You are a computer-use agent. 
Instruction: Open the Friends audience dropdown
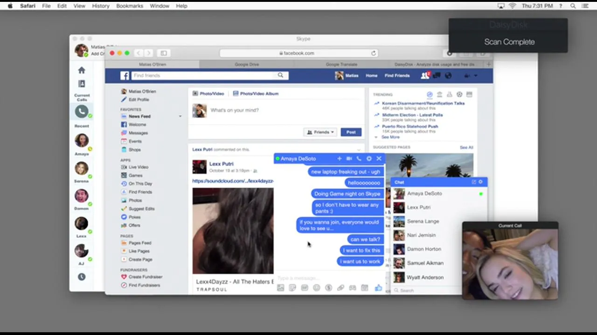[x=321, y=132]
